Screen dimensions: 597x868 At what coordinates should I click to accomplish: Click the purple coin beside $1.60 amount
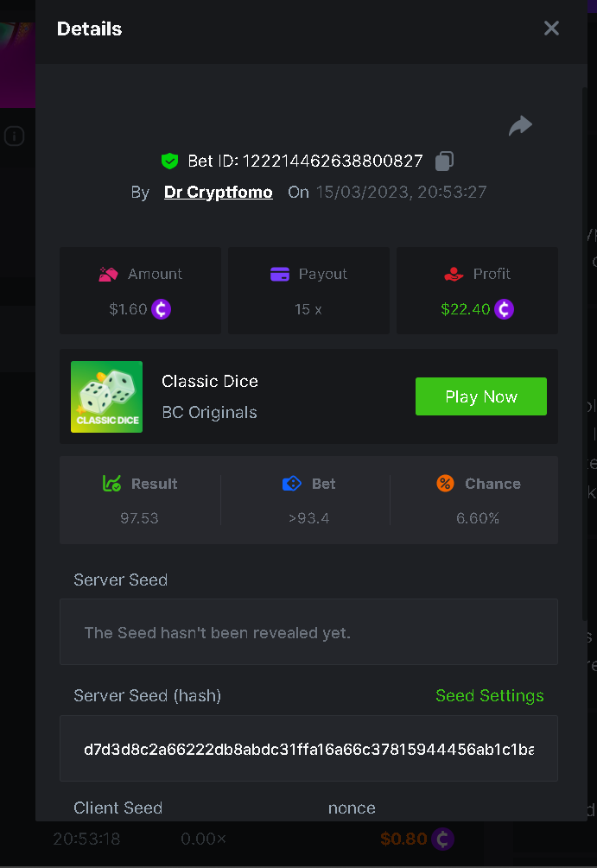point(161,309)
